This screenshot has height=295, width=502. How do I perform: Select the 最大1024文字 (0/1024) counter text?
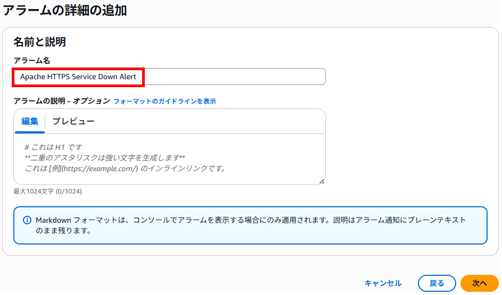click(48, 191)
